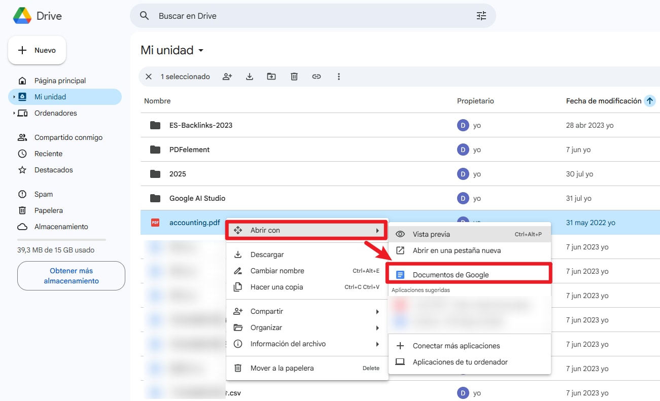Copy a link using the link icon
660x401 pixels.
[316, 76]
